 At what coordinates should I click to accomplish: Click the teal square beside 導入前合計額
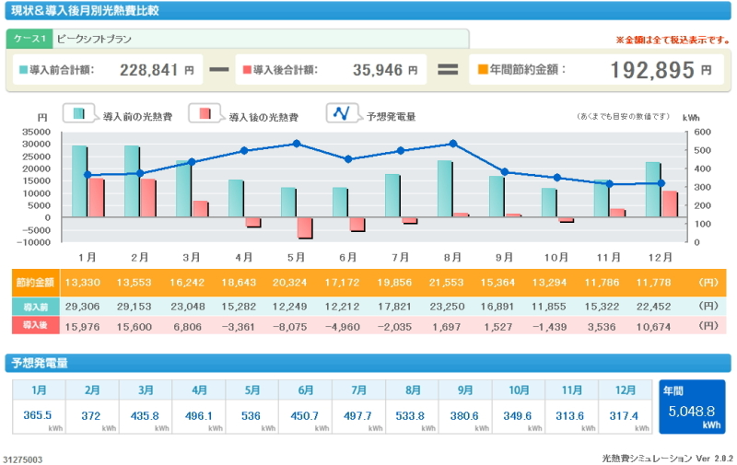(22, 69)
